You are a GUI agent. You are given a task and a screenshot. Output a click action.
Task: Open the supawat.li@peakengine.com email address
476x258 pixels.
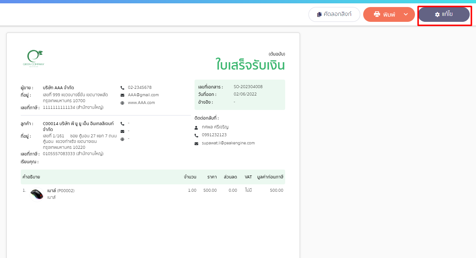point(229,143)
